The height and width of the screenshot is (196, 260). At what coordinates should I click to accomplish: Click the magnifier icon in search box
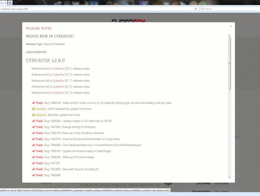tap(202, 9)
